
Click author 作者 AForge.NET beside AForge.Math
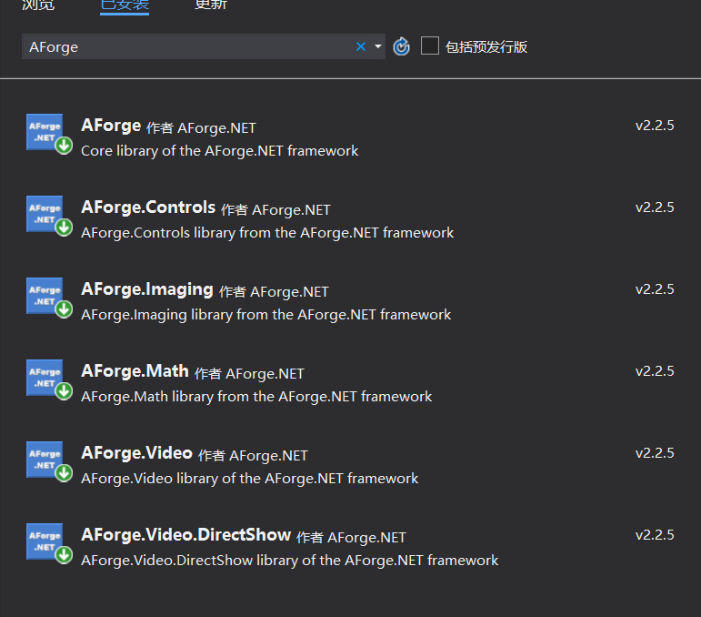pos(249,374)
